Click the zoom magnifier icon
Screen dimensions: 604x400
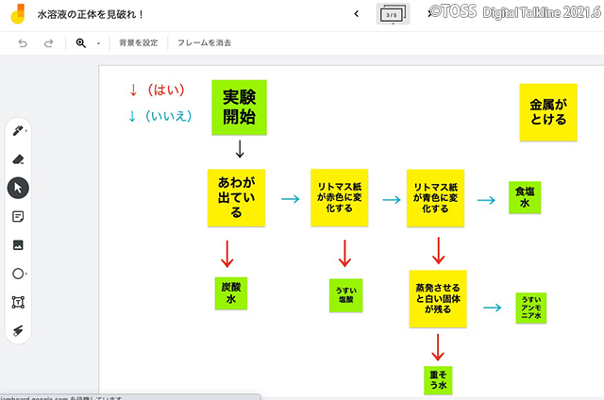[x=81, y=43]
